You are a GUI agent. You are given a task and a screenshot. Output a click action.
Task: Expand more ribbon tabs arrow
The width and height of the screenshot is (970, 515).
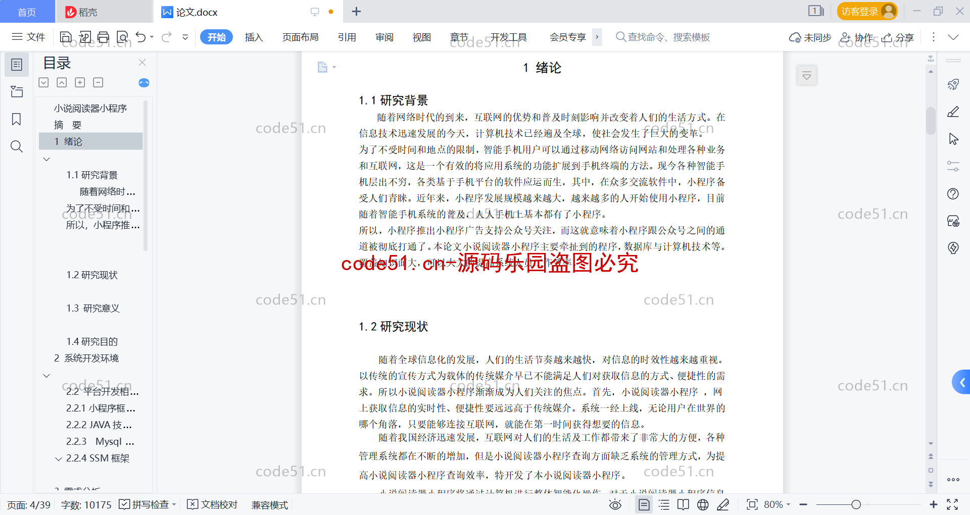point(597,37)
